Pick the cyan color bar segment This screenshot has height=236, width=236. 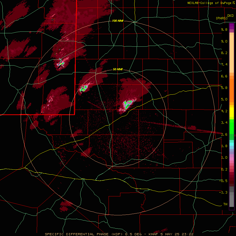click(x=232, y=144)
